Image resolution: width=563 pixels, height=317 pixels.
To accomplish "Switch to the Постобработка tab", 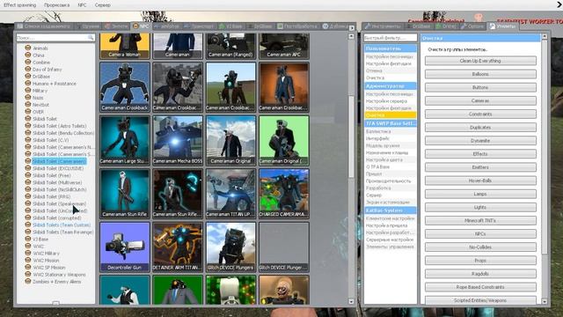I will coord(297,26).
